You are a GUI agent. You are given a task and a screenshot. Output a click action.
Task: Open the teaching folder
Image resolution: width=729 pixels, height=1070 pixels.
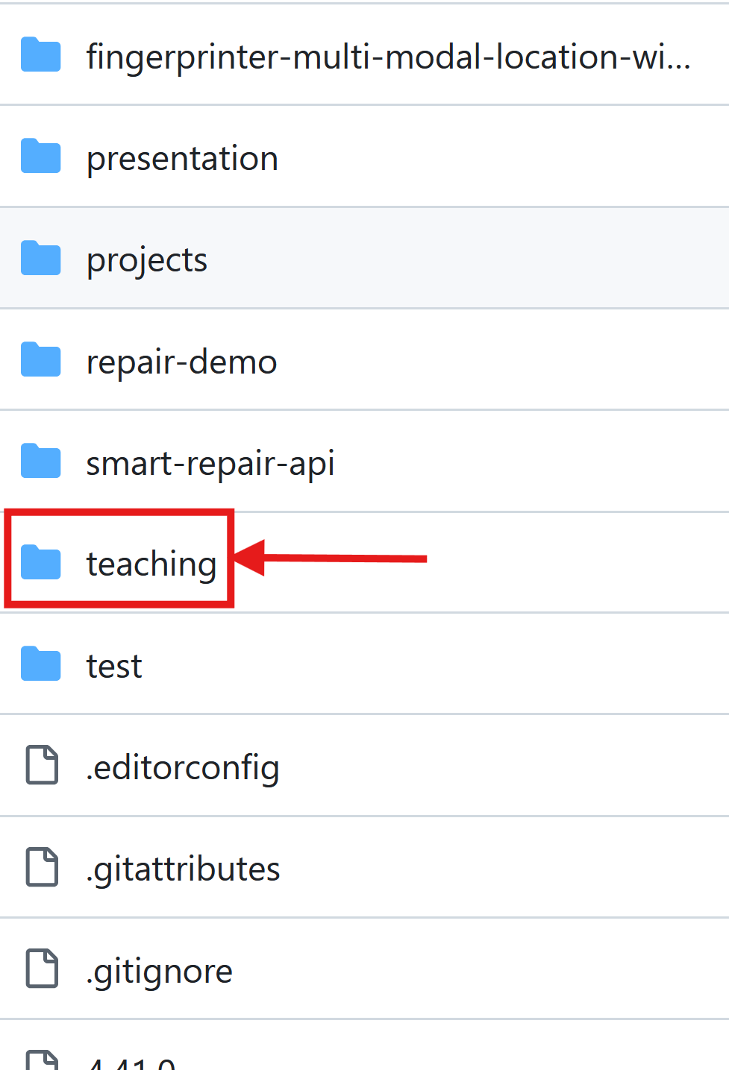(151, 563)
